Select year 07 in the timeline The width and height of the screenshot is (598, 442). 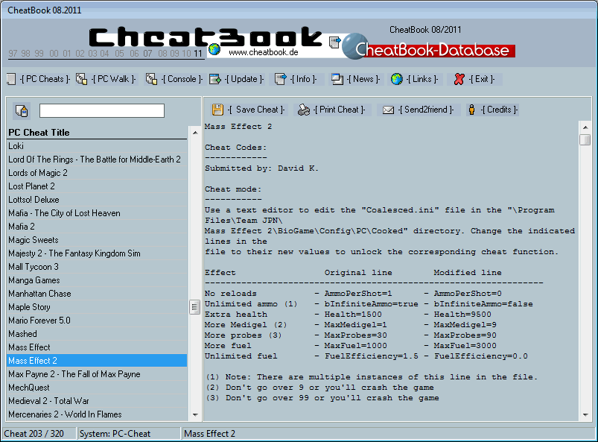click(148, 54)
